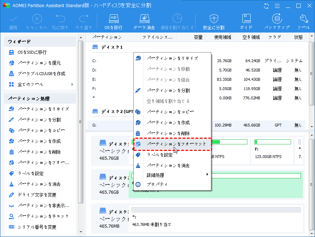The height and width of the screenshot is (237, 315).
Task: Open プロパティ from context menu
Action: click(x=172, y=184)
